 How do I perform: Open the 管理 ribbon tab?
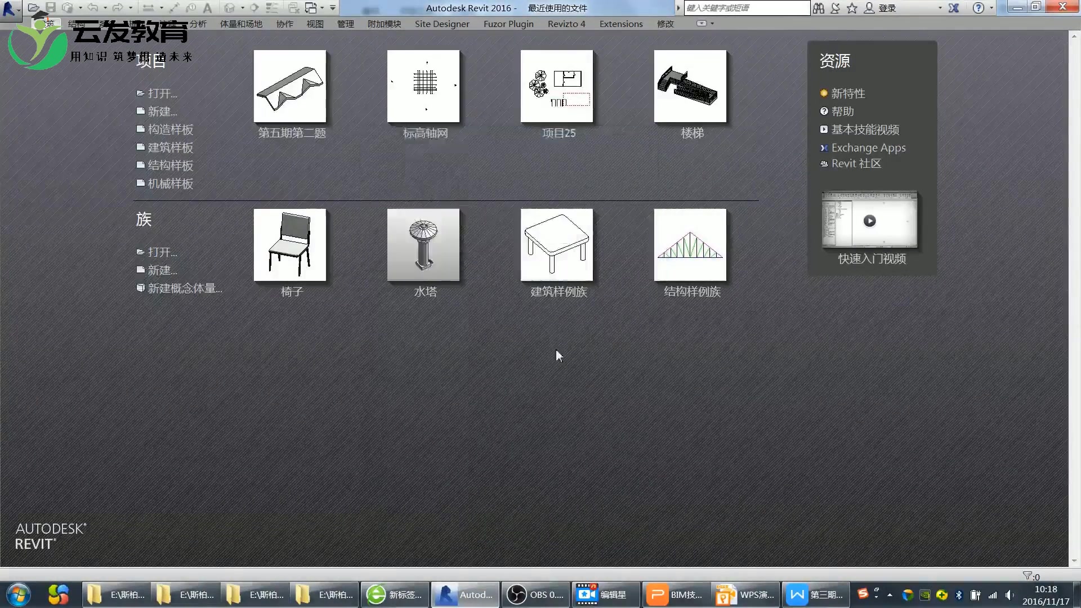345,24
